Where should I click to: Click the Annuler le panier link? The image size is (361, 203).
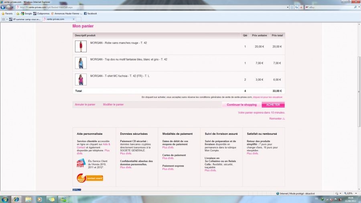pyautogui.click(x=85, y=104)
